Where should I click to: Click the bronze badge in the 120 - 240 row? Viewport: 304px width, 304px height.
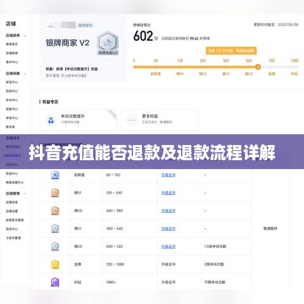pos(55,193)
